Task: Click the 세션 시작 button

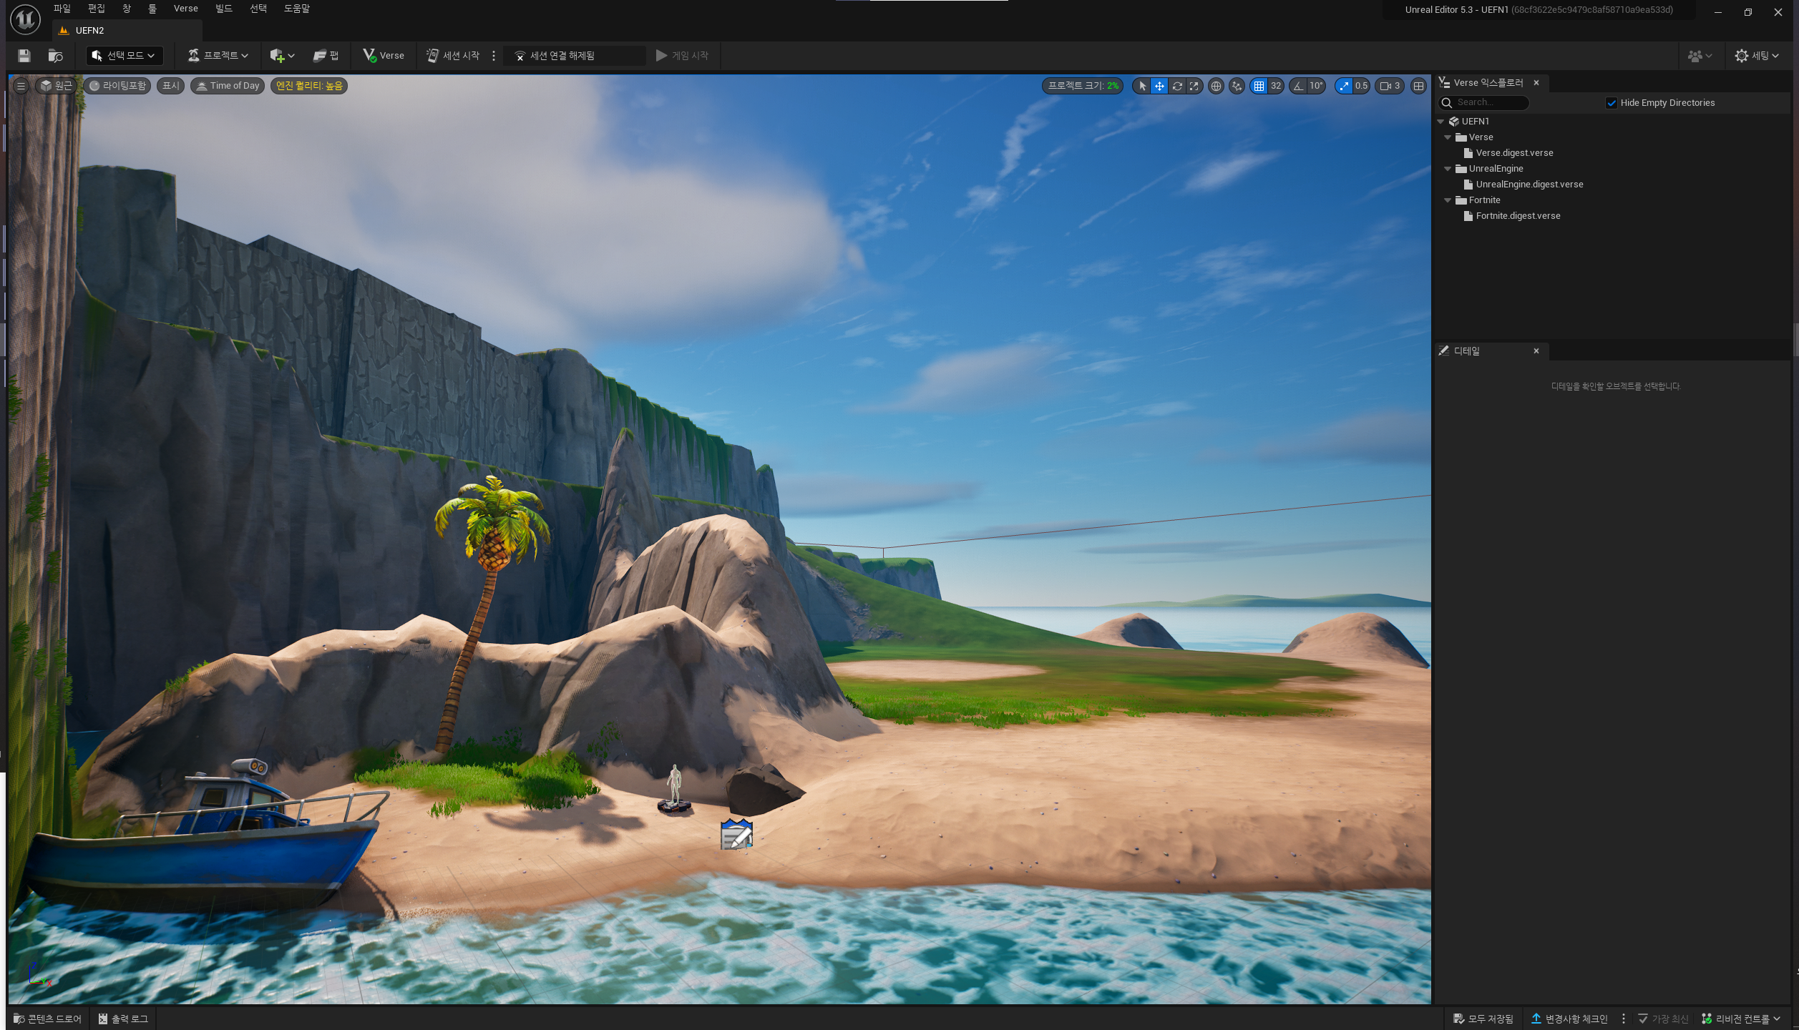Action: [453, 56]
